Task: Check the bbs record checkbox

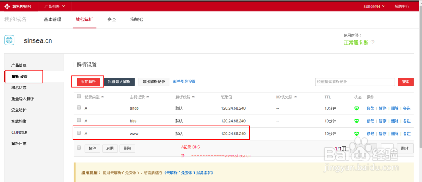Action: (x=79, y=120)
